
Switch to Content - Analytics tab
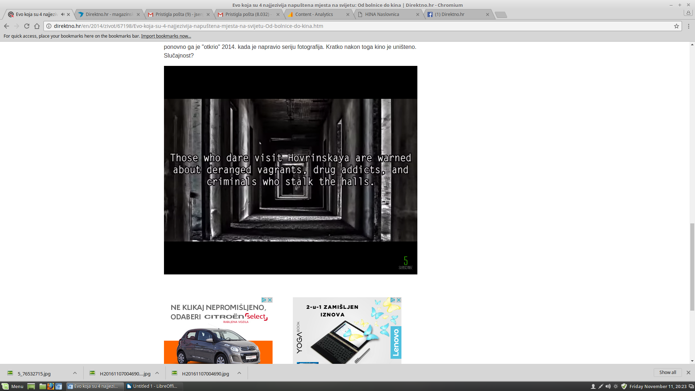tap(314, 14)
